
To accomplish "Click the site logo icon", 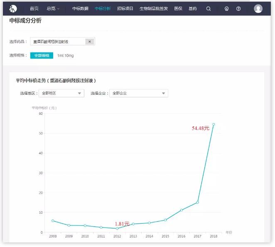I will pyautogui.click(x=13, y=8).
